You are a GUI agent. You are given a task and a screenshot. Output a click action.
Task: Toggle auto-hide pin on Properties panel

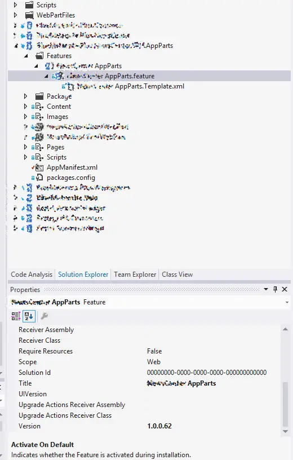pyautogui.click(x=275, y=289)
